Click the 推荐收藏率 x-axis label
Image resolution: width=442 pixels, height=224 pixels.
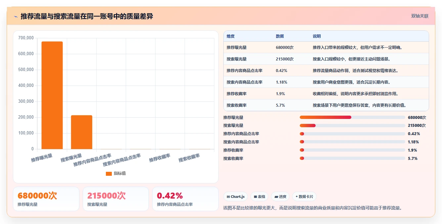160,158
